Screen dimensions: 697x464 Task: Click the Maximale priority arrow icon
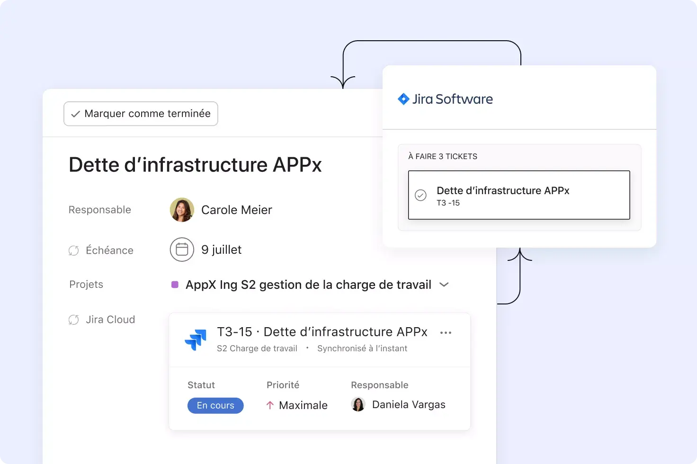point(270,405)
